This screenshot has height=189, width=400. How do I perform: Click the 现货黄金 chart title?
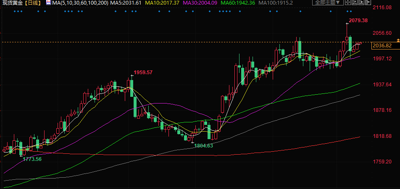click(x=11, y=3)
